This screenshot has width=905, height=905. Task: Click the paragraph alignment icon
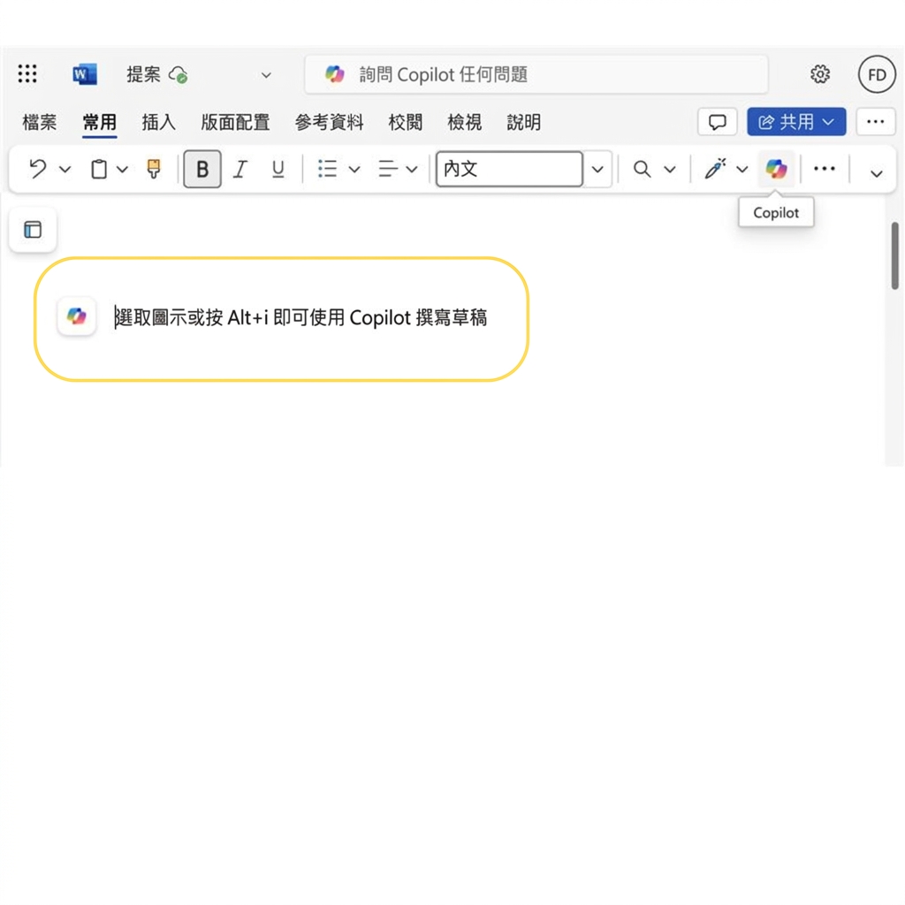coord(388,169)
